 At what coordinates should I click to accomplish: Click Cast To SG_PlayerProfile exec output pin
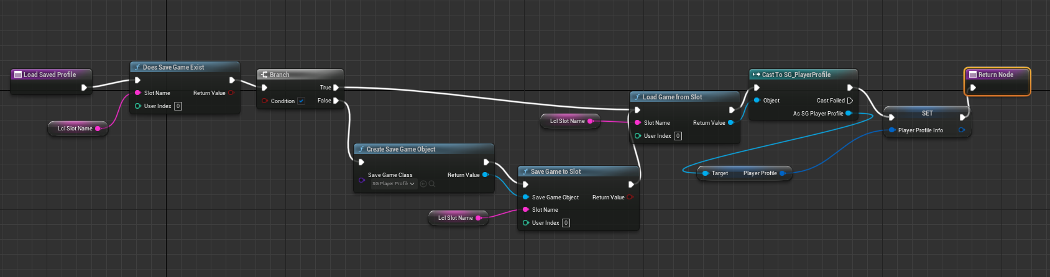click(x=850, y=88)
